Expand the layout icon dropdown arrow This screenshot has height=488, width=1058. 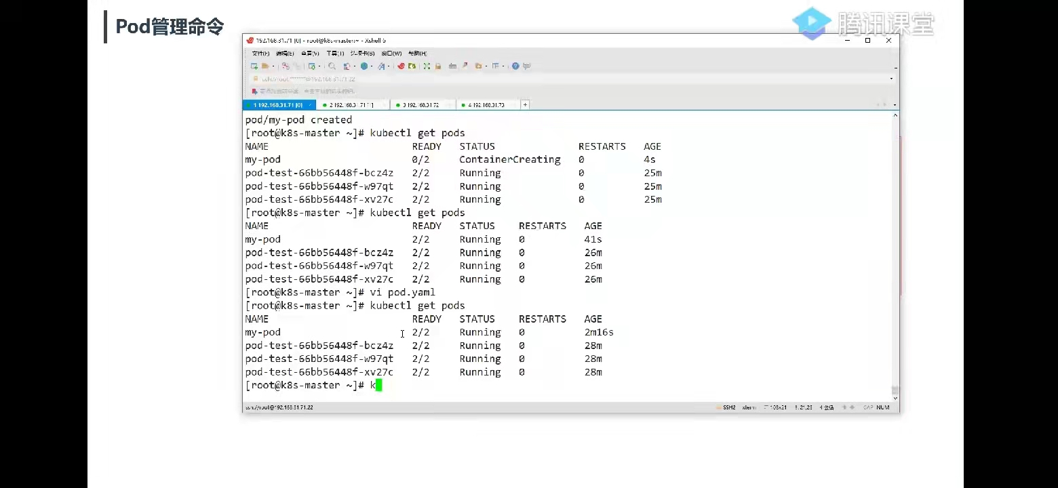[503, 66]
